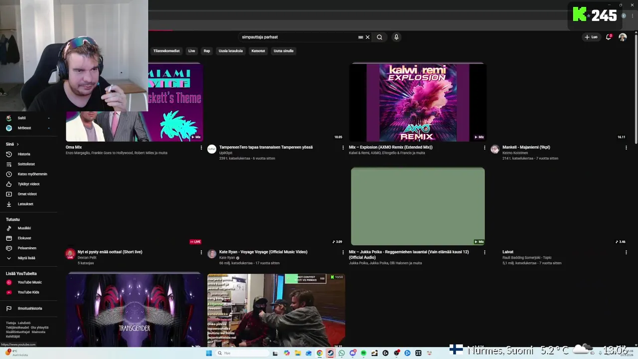Open Soittolistat playlists in sidebar
The image size is (638, 359).
[x=26, y=164]
